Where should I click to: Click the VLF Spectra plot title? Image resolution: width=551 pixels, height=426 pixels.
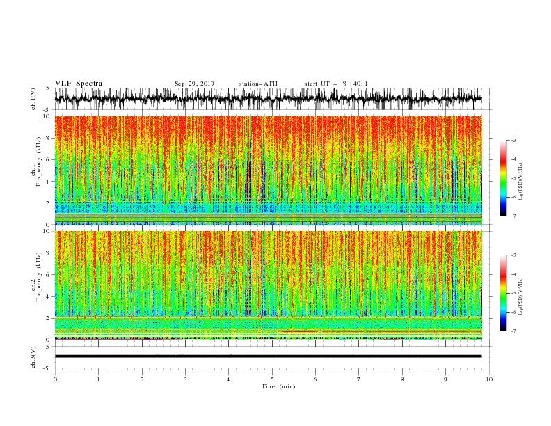click(79, 84)
